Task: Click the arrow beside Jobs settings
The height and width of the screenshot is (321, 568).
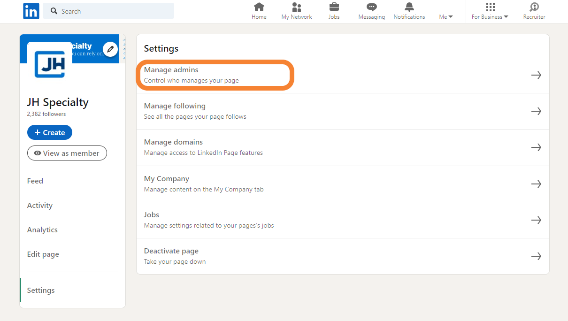Action: (536, 220)
